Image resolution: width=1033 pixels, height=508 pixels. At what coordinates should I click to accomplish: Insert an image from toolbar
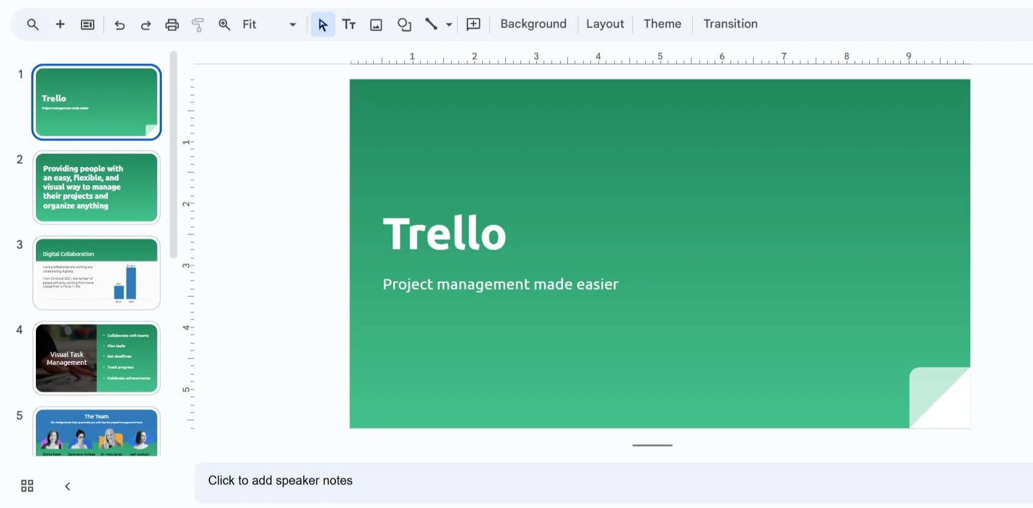pyautogui.click(x=376, y=24)
